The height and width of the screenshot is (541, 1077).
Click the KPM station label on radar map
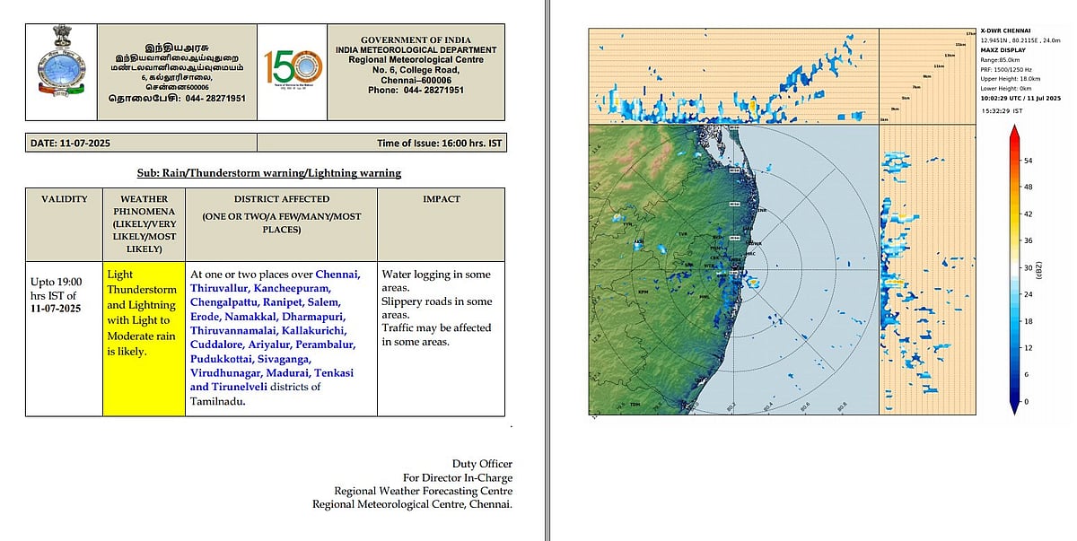(x=643, y=292)
